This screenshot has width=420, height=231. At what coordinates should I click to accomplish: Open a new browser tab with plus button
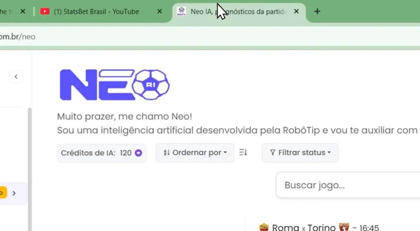(317, 12)
